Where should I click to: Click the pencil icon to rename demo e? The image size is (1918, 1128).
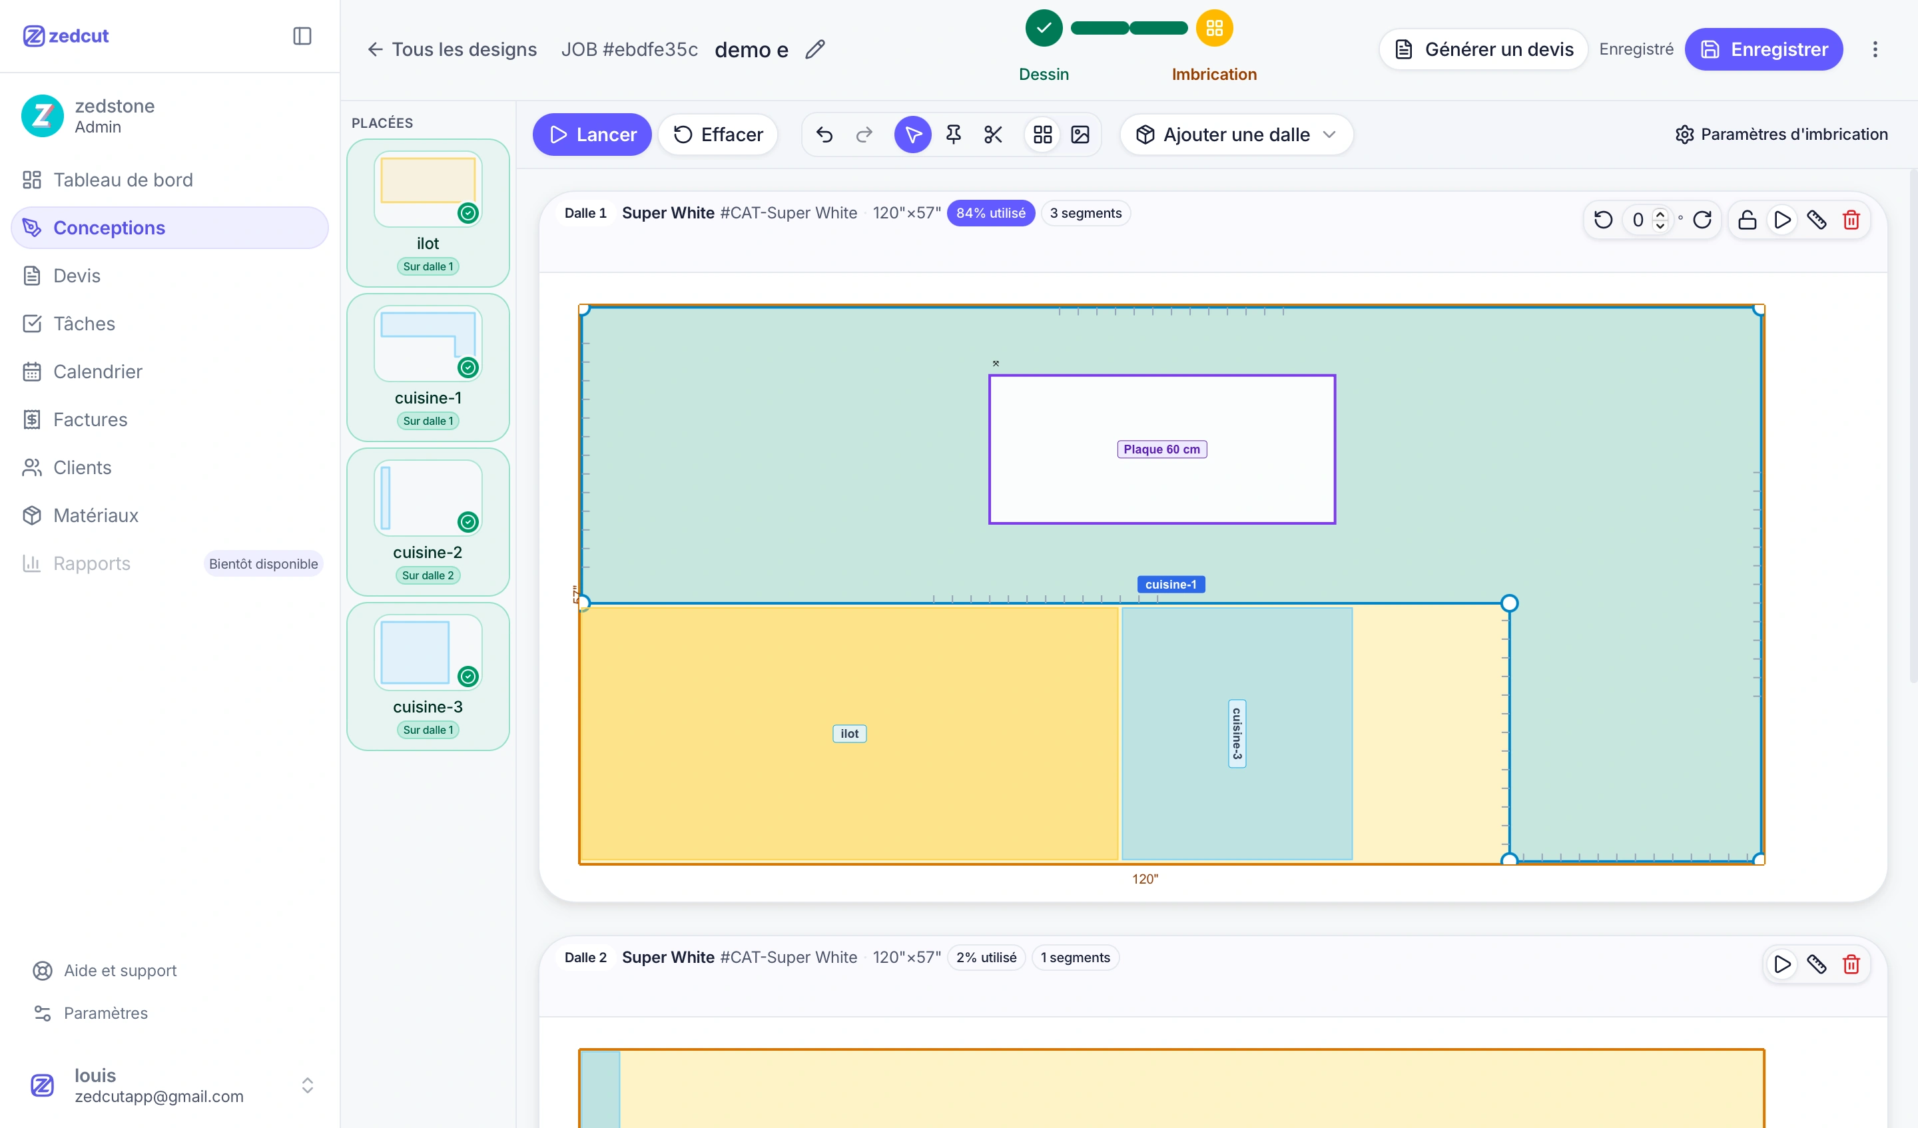pyautogui.click(x=815, y=49)
